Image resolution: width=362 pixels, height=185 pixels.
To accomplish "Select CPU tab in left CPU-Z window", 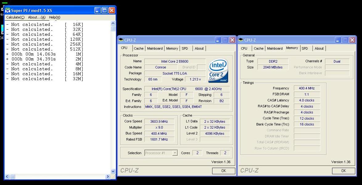I will coord(124,48).
